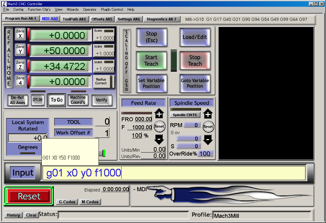326x223 pixels.
Task: Open the Wizards menu
Action: tap(72, 9)
